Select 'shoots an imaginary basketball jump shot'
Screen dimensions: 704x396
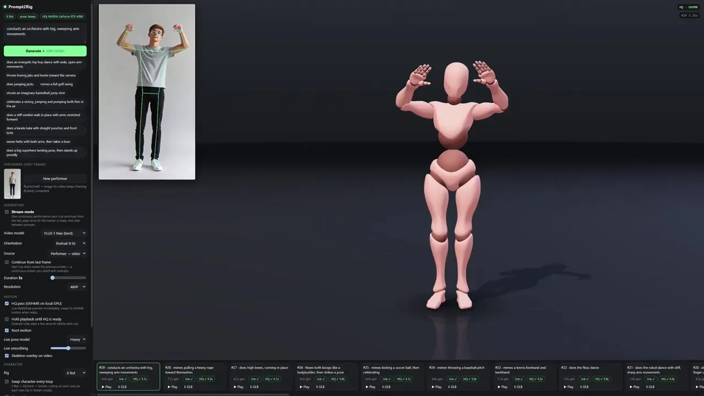(x=36, y=93)
